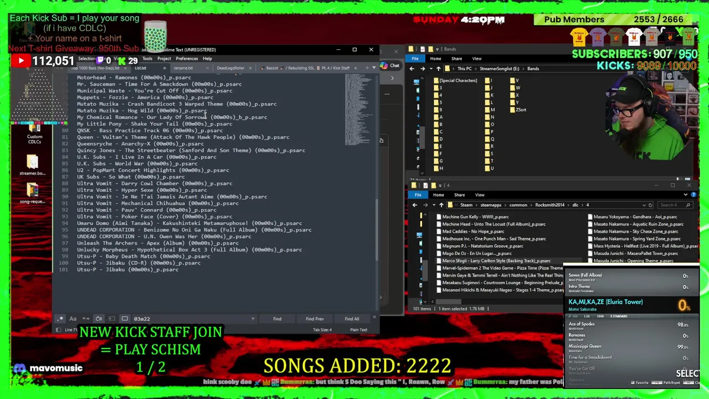Open the Home tab in Bands explorer window
The width and height of the screenshot is (709, 399).
[x=435, y=59]
